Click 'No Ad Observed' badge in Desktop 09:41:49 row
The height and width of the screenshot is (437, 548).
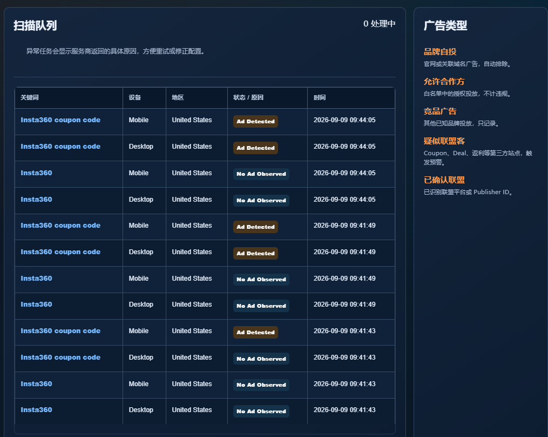pyautogui.click(x=261, y=306)
